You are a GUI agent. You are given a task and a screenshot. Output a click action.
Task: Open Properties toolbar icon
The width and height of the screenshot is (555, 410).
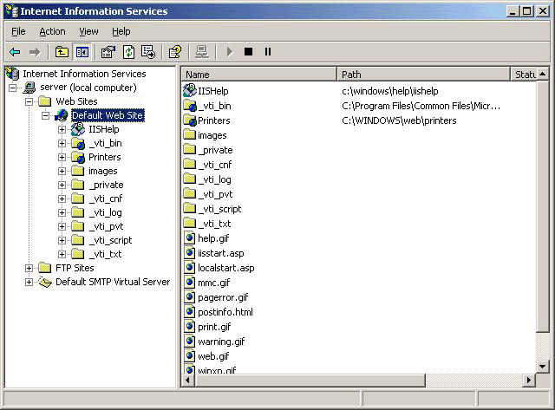coord(108,52)
